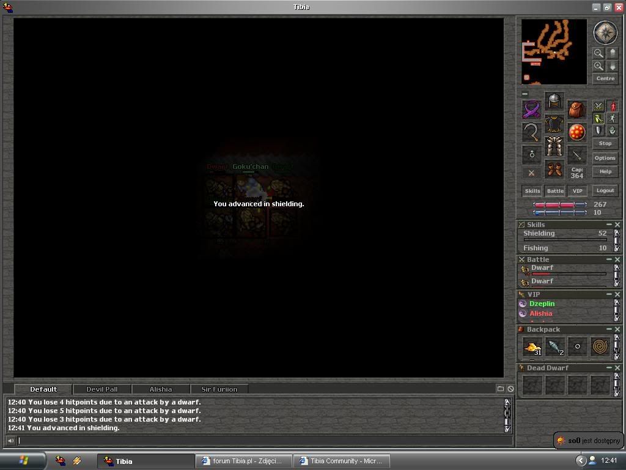The width and height of the screenshot is (626, 470).
Task: Click the Shielding skill progress bar
Action: (x=565, y=240)
